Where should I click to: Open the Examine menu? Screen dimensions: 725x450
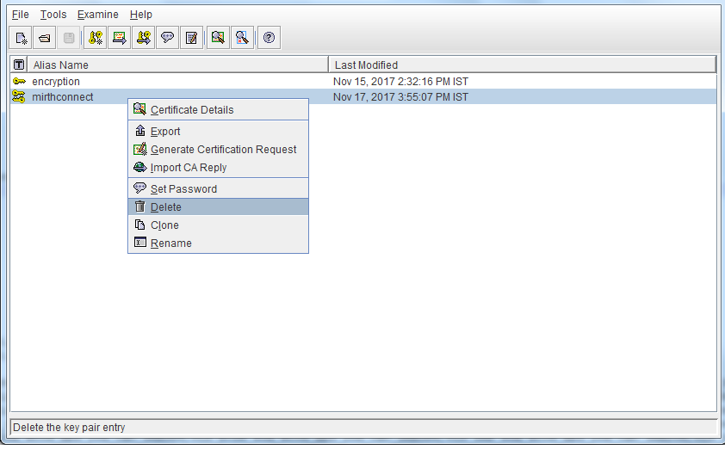click(x=97, y=15)
